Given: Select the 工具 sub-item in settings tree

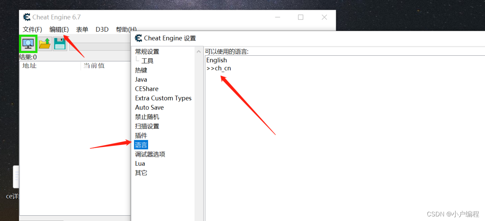Looking at the screenshot, I should tap(147, 61).
